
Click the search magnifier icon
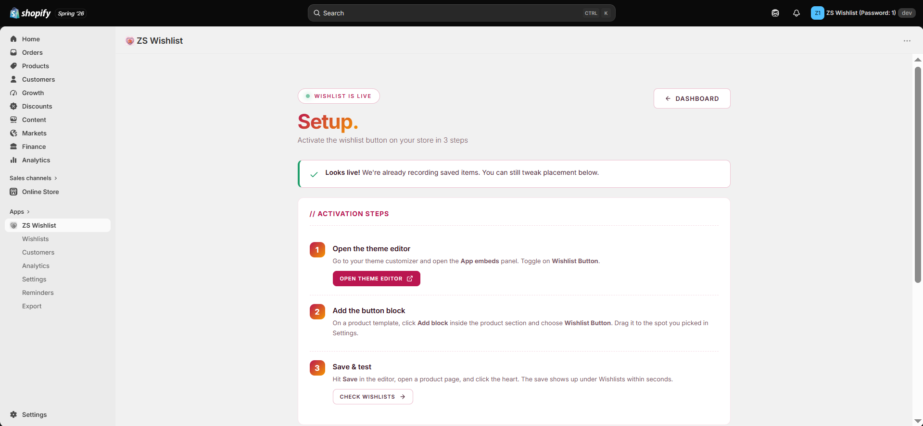(317, 13)
